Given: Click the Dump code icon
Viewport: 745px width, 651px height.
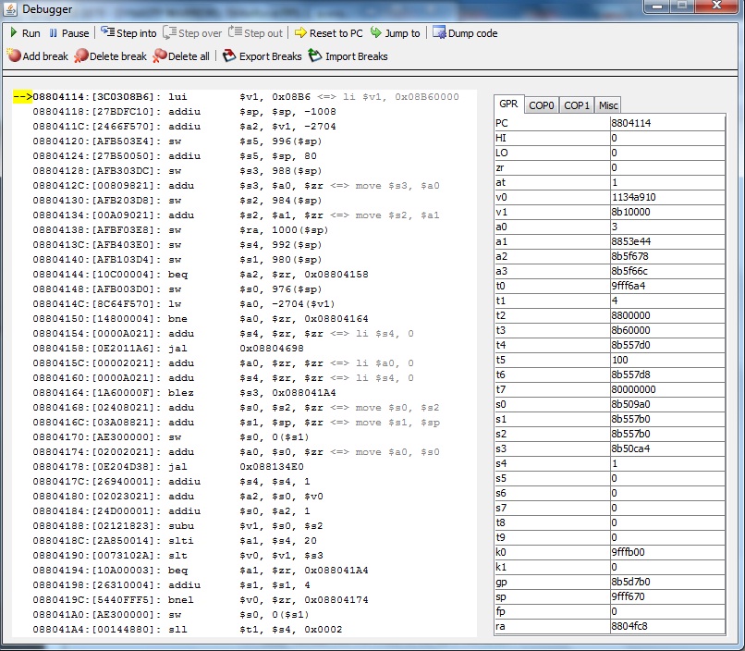Looking at the screenshot, I should click(439, 33).
